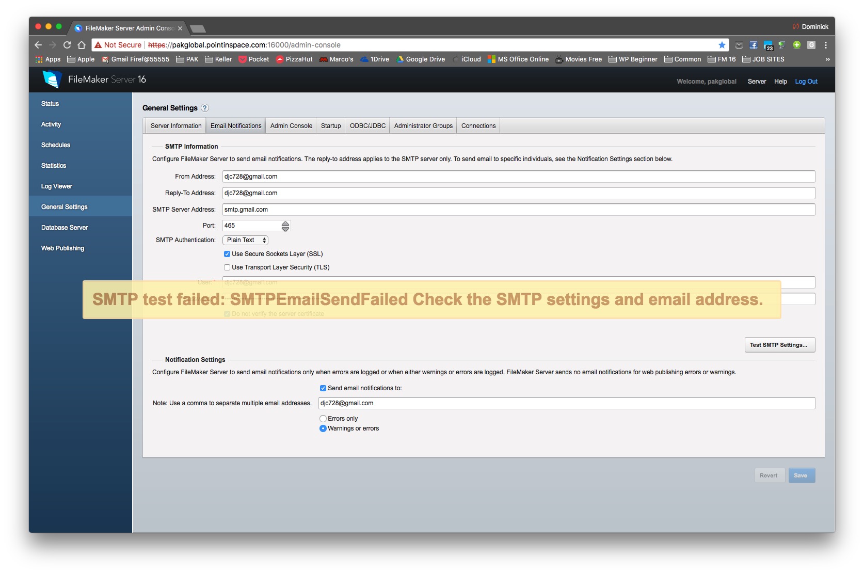This screenshot has width=864, height=574.
Task: Show more bookmarks overflow chevron
Action: [827, 59]
